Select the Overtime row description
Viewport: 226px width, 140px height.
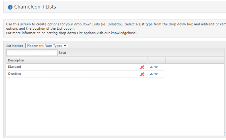click(x=14, y=74)
